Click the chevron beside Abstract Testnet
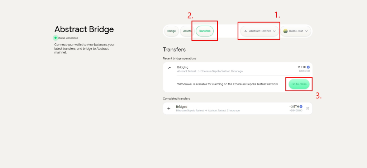 coord(274,31)
